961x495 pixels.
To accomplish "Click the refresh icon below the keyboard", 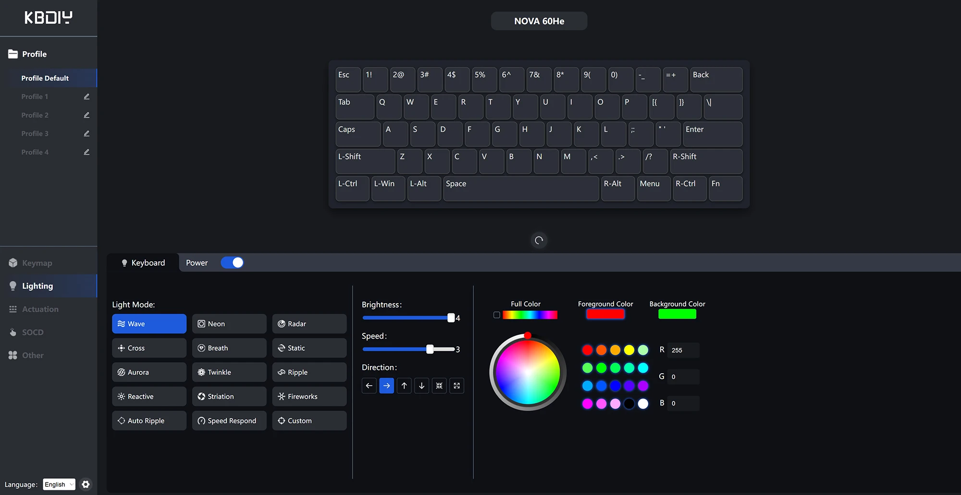I will point(539,240).
